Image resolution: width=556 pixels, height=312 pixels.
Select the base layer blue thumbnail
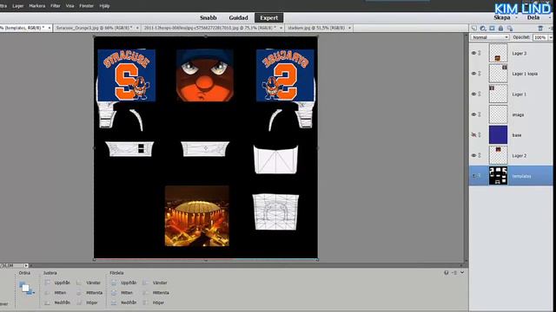pos(498,135)
